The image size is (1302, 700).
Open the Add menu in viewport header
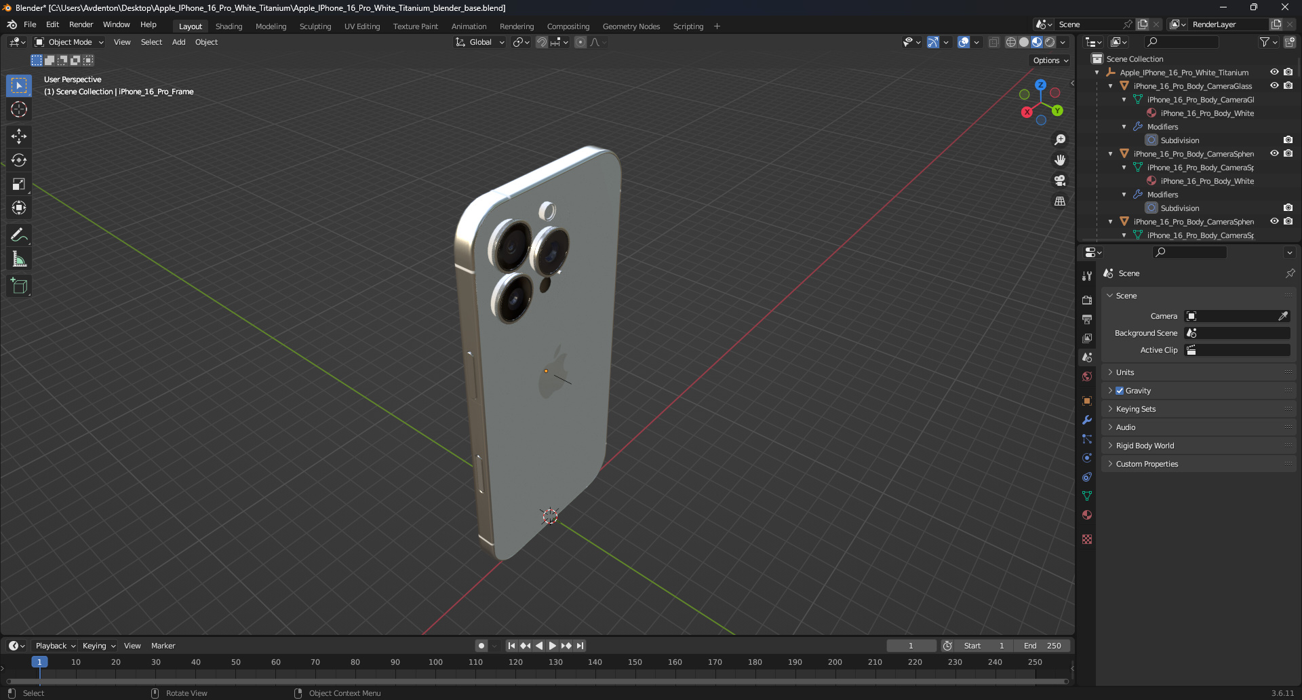(x=178, y=42)
